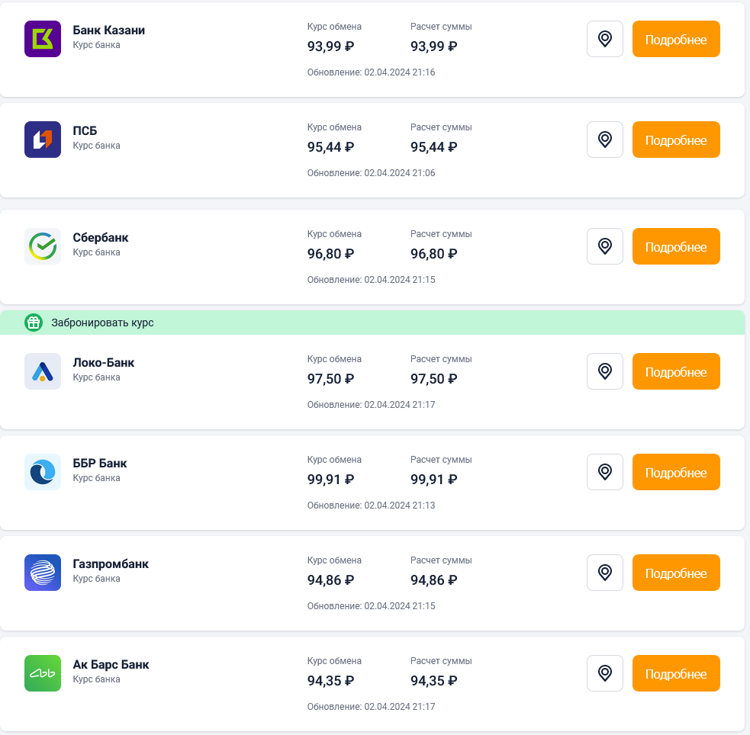This screenshot has width=750, height=735.
Task: Click the gift icon in Забронировать курс banner
Action: coord(34,323)
